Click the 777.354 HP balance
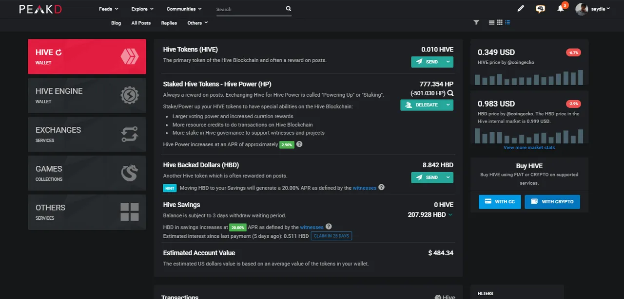The image size is (624, 299). [x=436, y=84]
